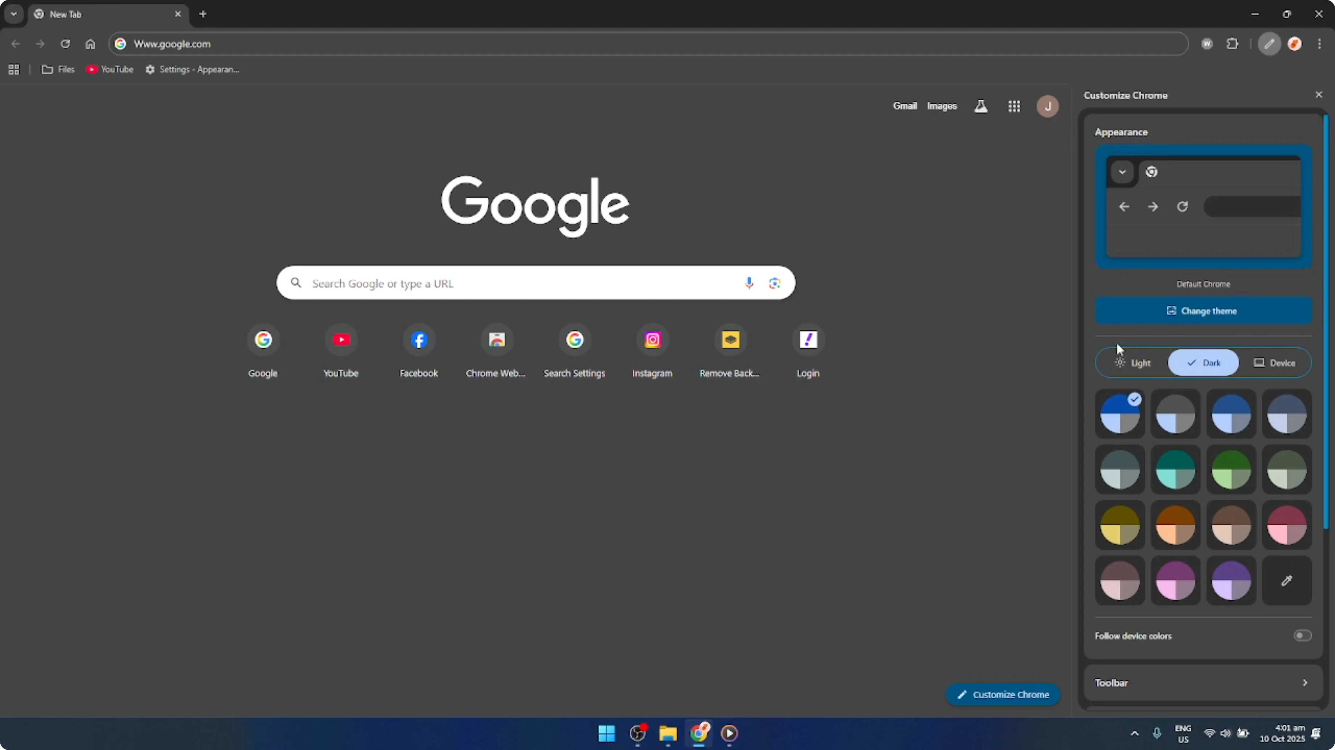
Task: Click the Change theme button
Action: click(x=1203, y=311)
